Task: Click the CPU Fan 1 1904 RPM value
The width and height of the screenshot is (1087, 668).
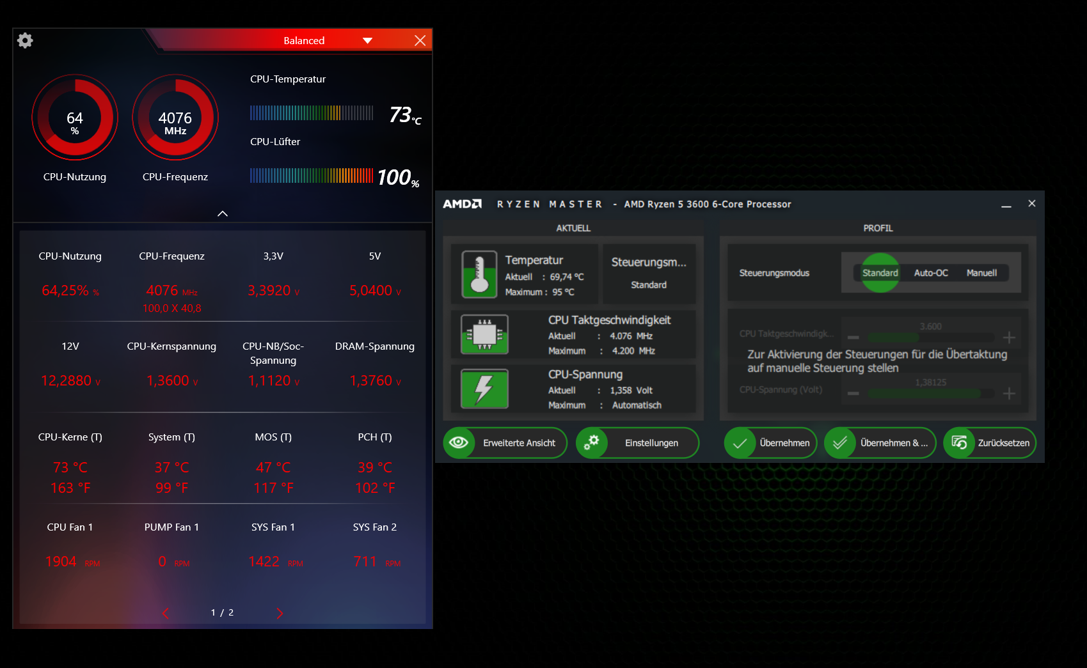Action: [x=72, y=562]
